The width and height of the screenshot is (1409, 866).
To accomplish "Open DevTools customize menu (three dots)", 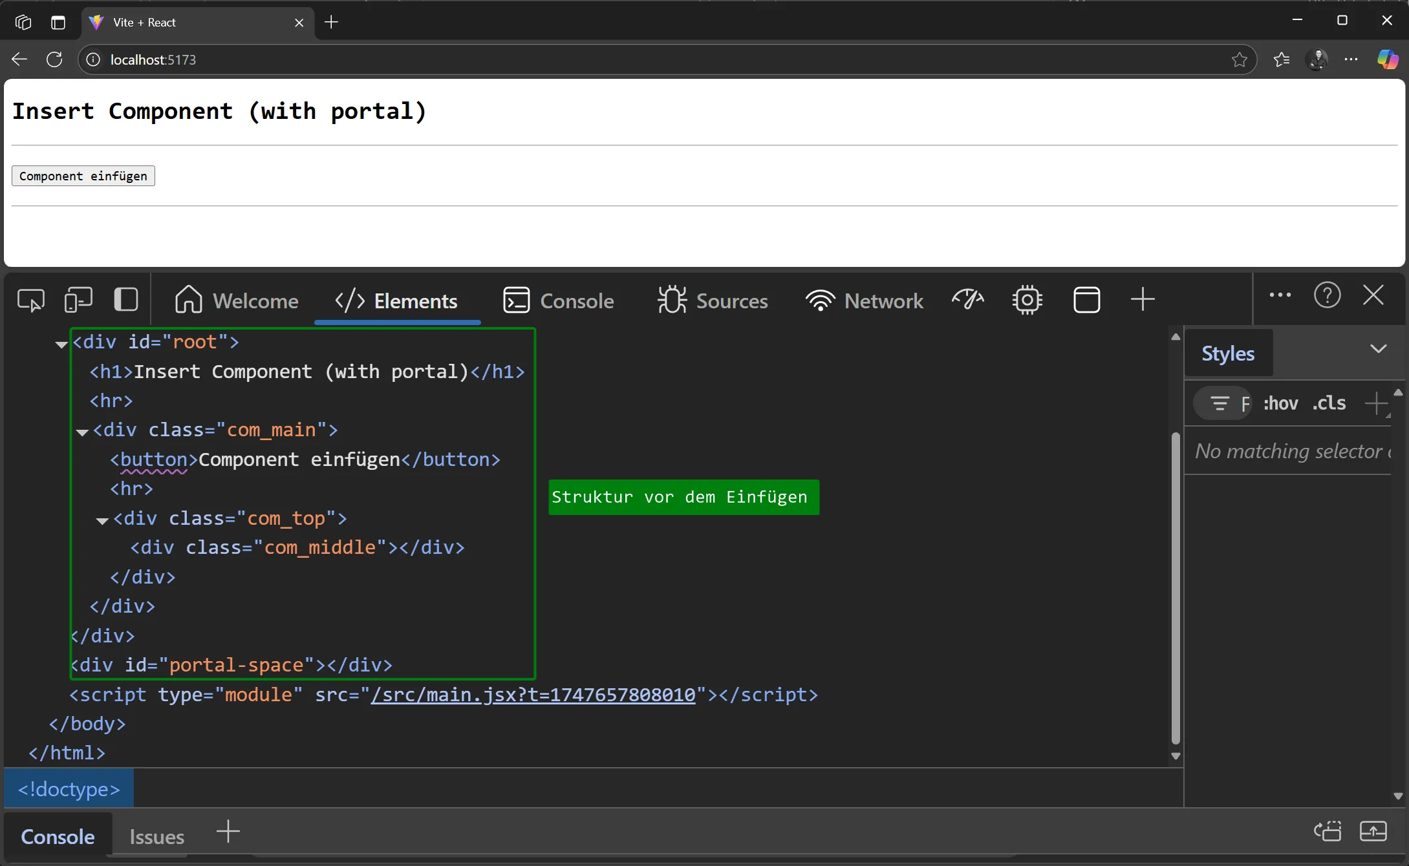I will click(1280, 295).
